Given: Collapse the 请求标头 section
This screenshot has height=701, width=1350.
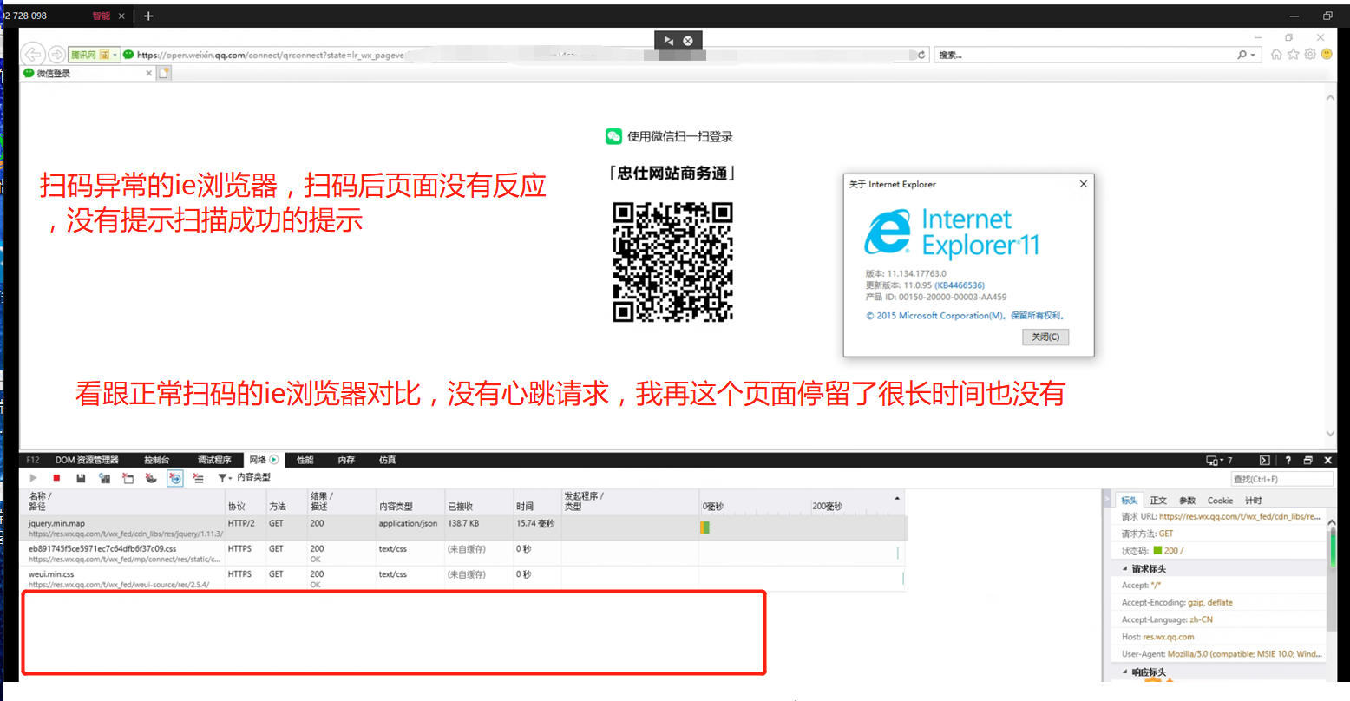Looking at the screenshot, I should 1125,569.
